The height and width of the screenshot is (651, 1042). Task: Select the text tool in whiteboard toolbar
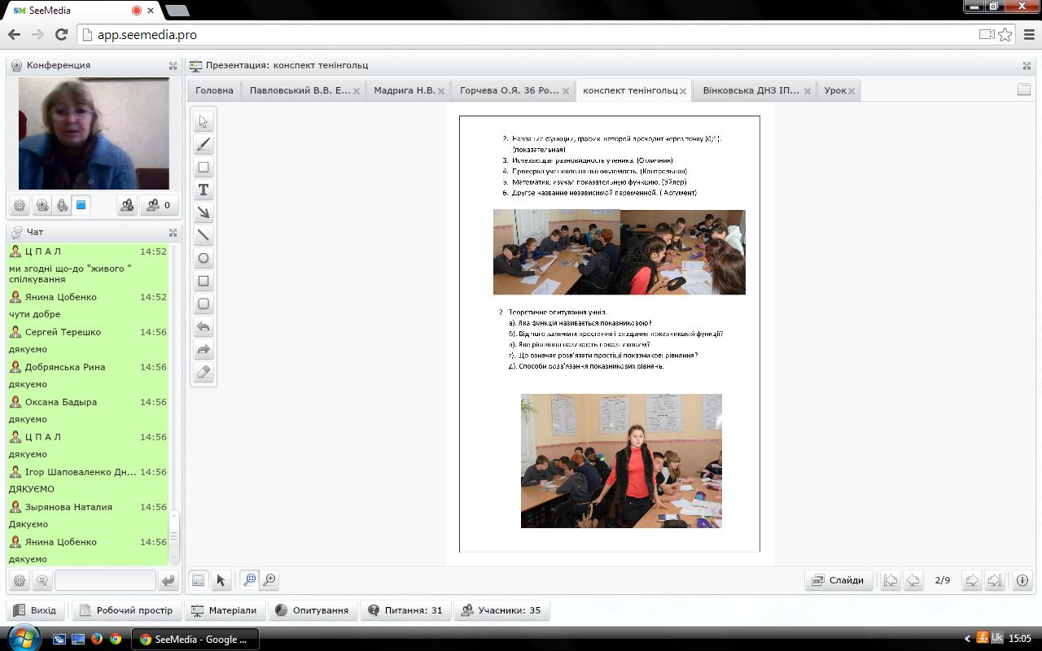click(204, 190)
